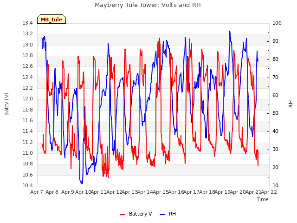
Task: Select the Apr 19 date tick label
Action: 223,192
